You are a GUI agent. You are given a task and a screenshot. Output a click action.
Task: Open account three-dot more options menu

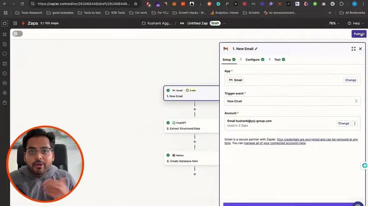tap(355, 123)
